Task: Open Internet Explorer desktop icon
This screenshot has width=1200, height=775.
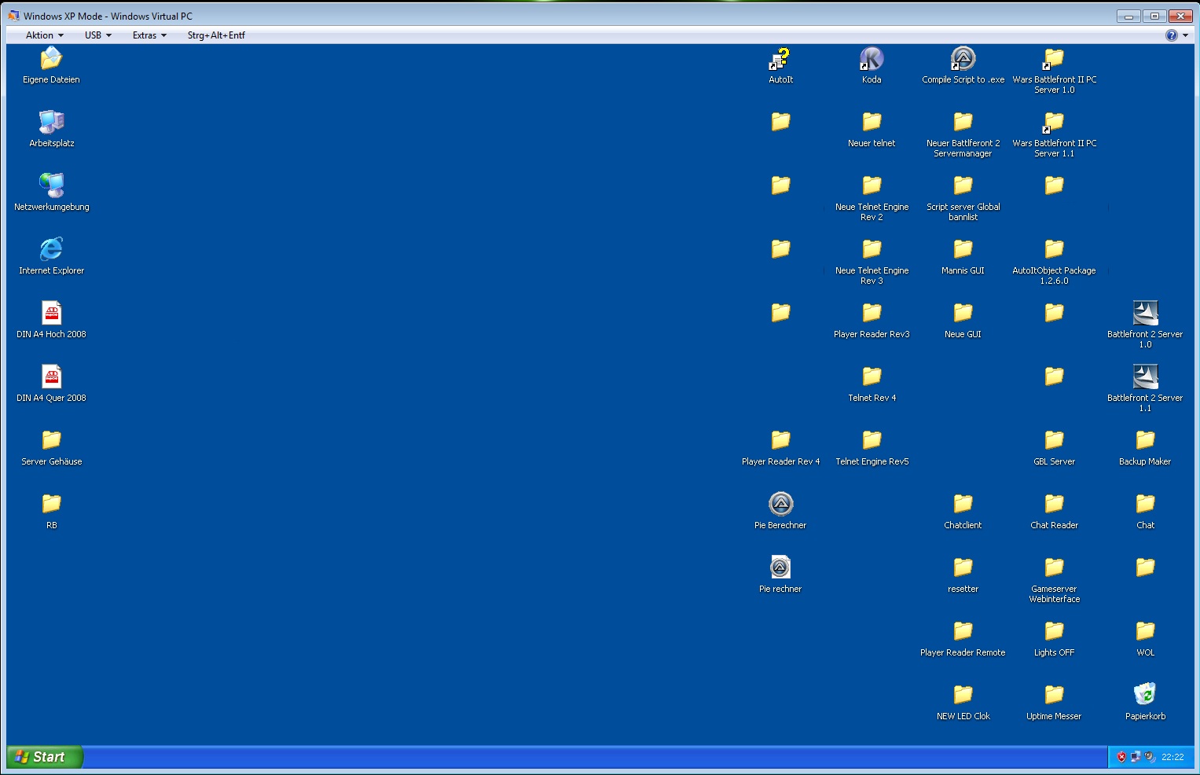Action: [x=51, y=250]
